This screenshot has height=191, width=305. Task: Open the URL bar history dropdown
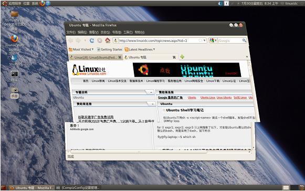(204, 40)
